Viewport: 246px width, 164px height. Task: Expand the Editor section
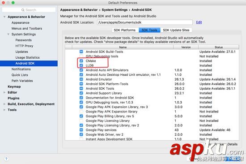(x=4, y=92)
